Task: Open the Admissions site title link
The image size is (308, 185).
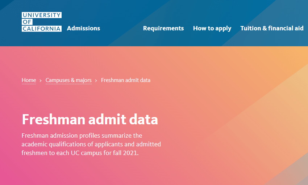Action: coord(83,28)
